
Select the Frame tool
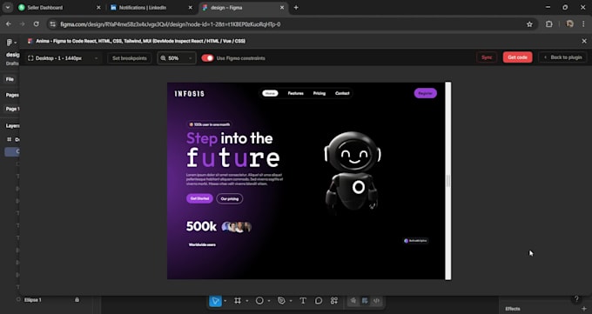(238, 301)
